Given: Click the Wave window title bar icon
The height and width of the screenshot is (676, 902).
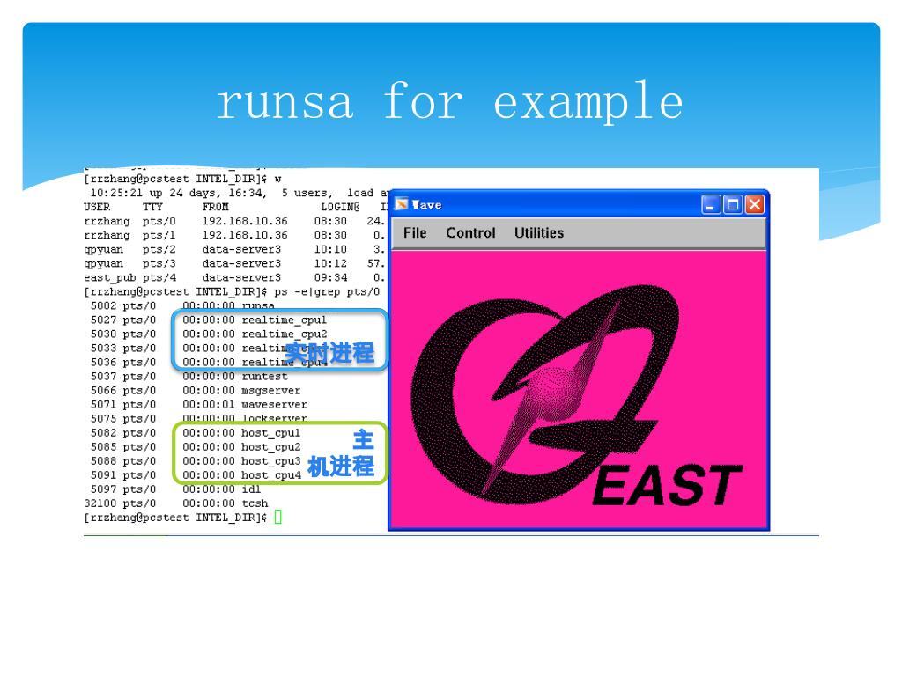Looking at the screenshot, I should coord(402,204).
